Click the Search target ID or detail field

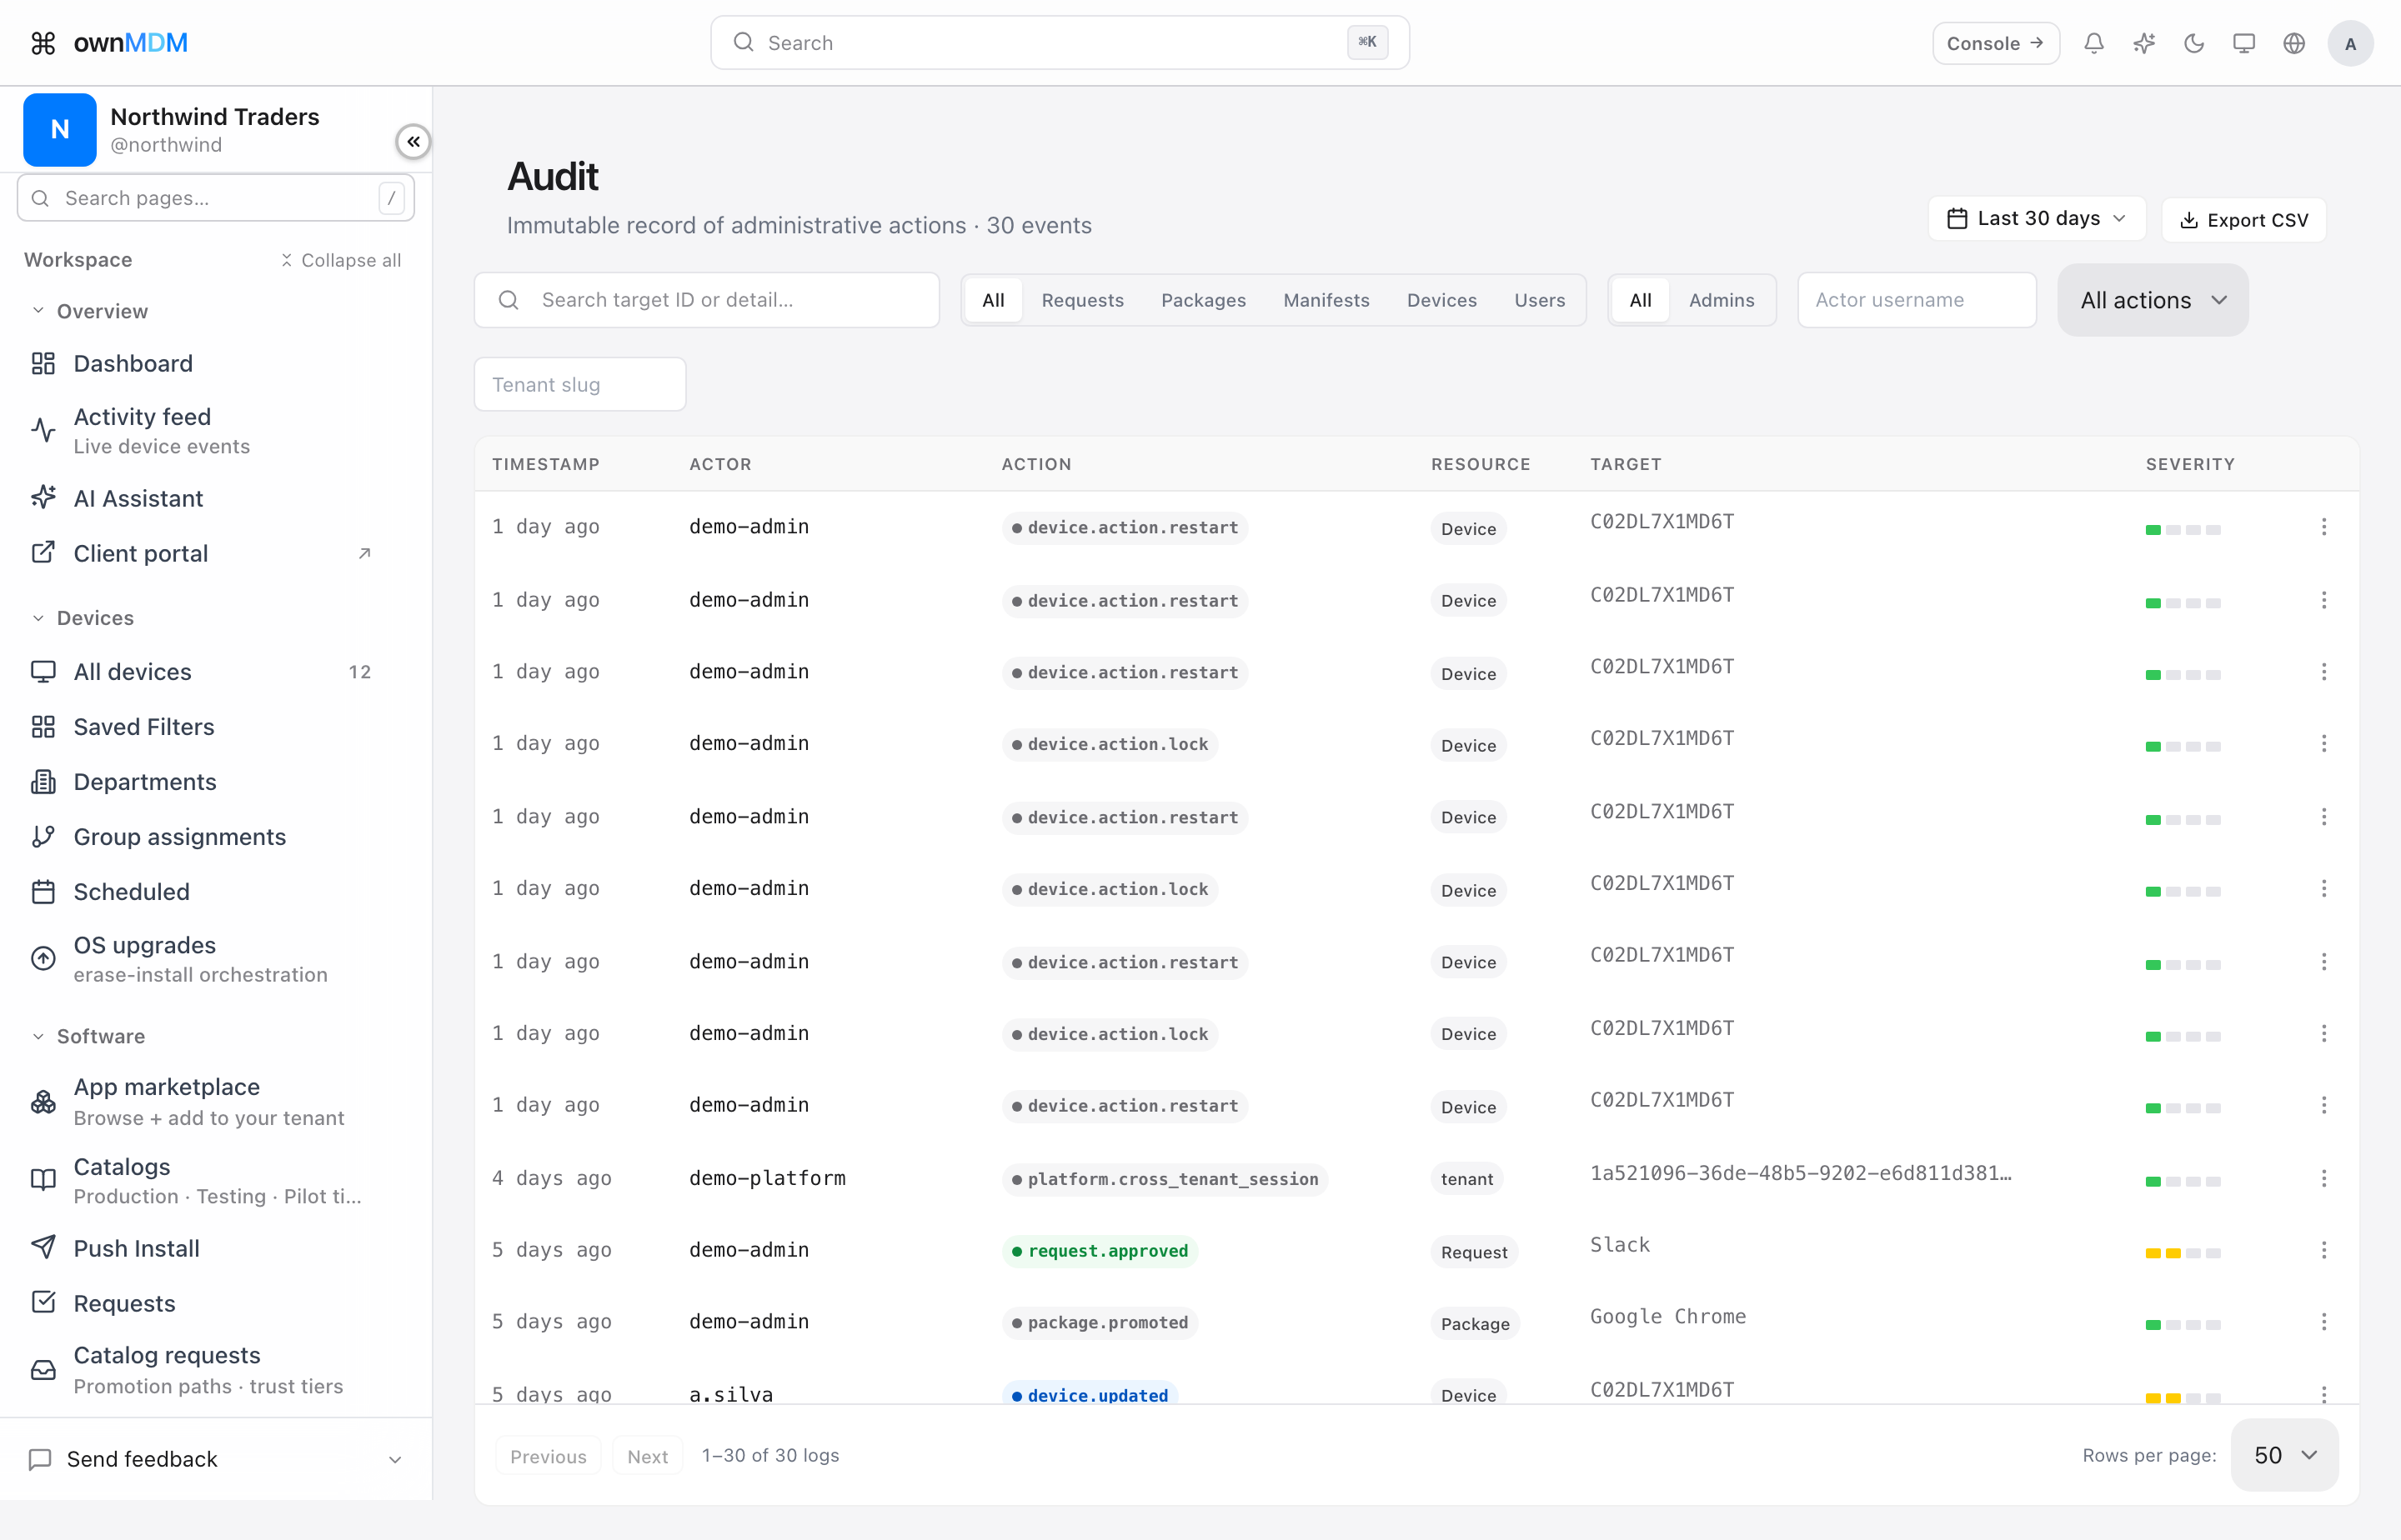click(x=707, y=300)
